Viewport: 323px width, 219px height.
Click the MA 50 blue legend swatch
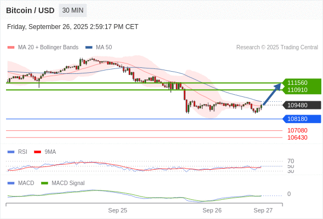point(89,48)
